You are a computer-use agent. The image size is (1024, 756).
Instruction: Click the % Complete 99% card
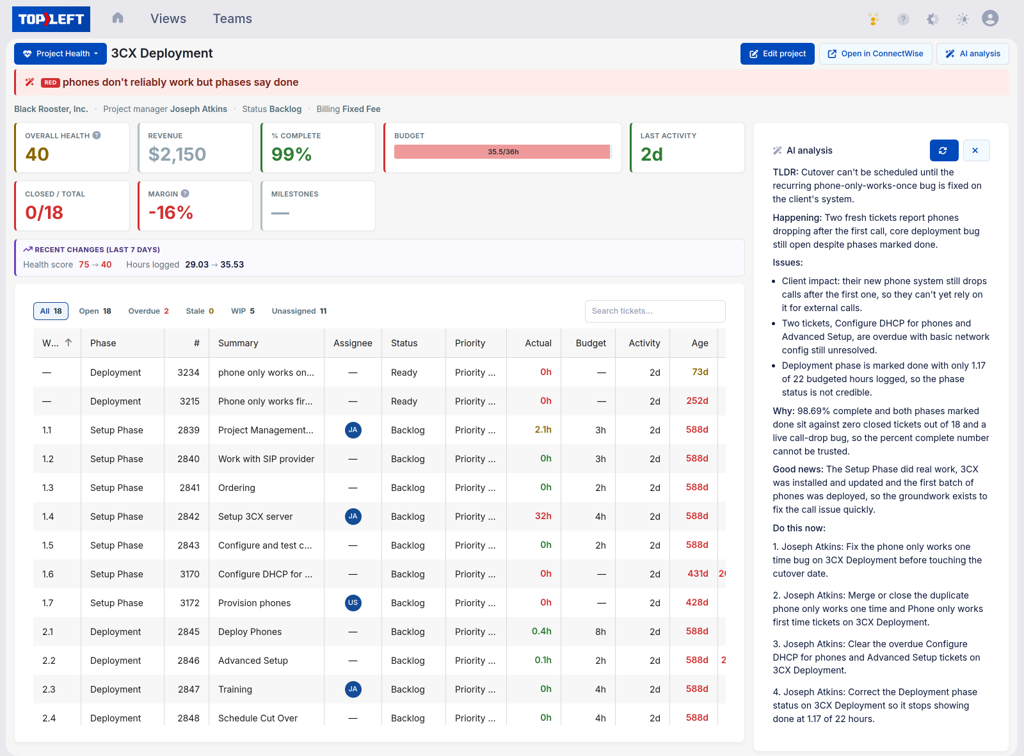tap(318, 147)
